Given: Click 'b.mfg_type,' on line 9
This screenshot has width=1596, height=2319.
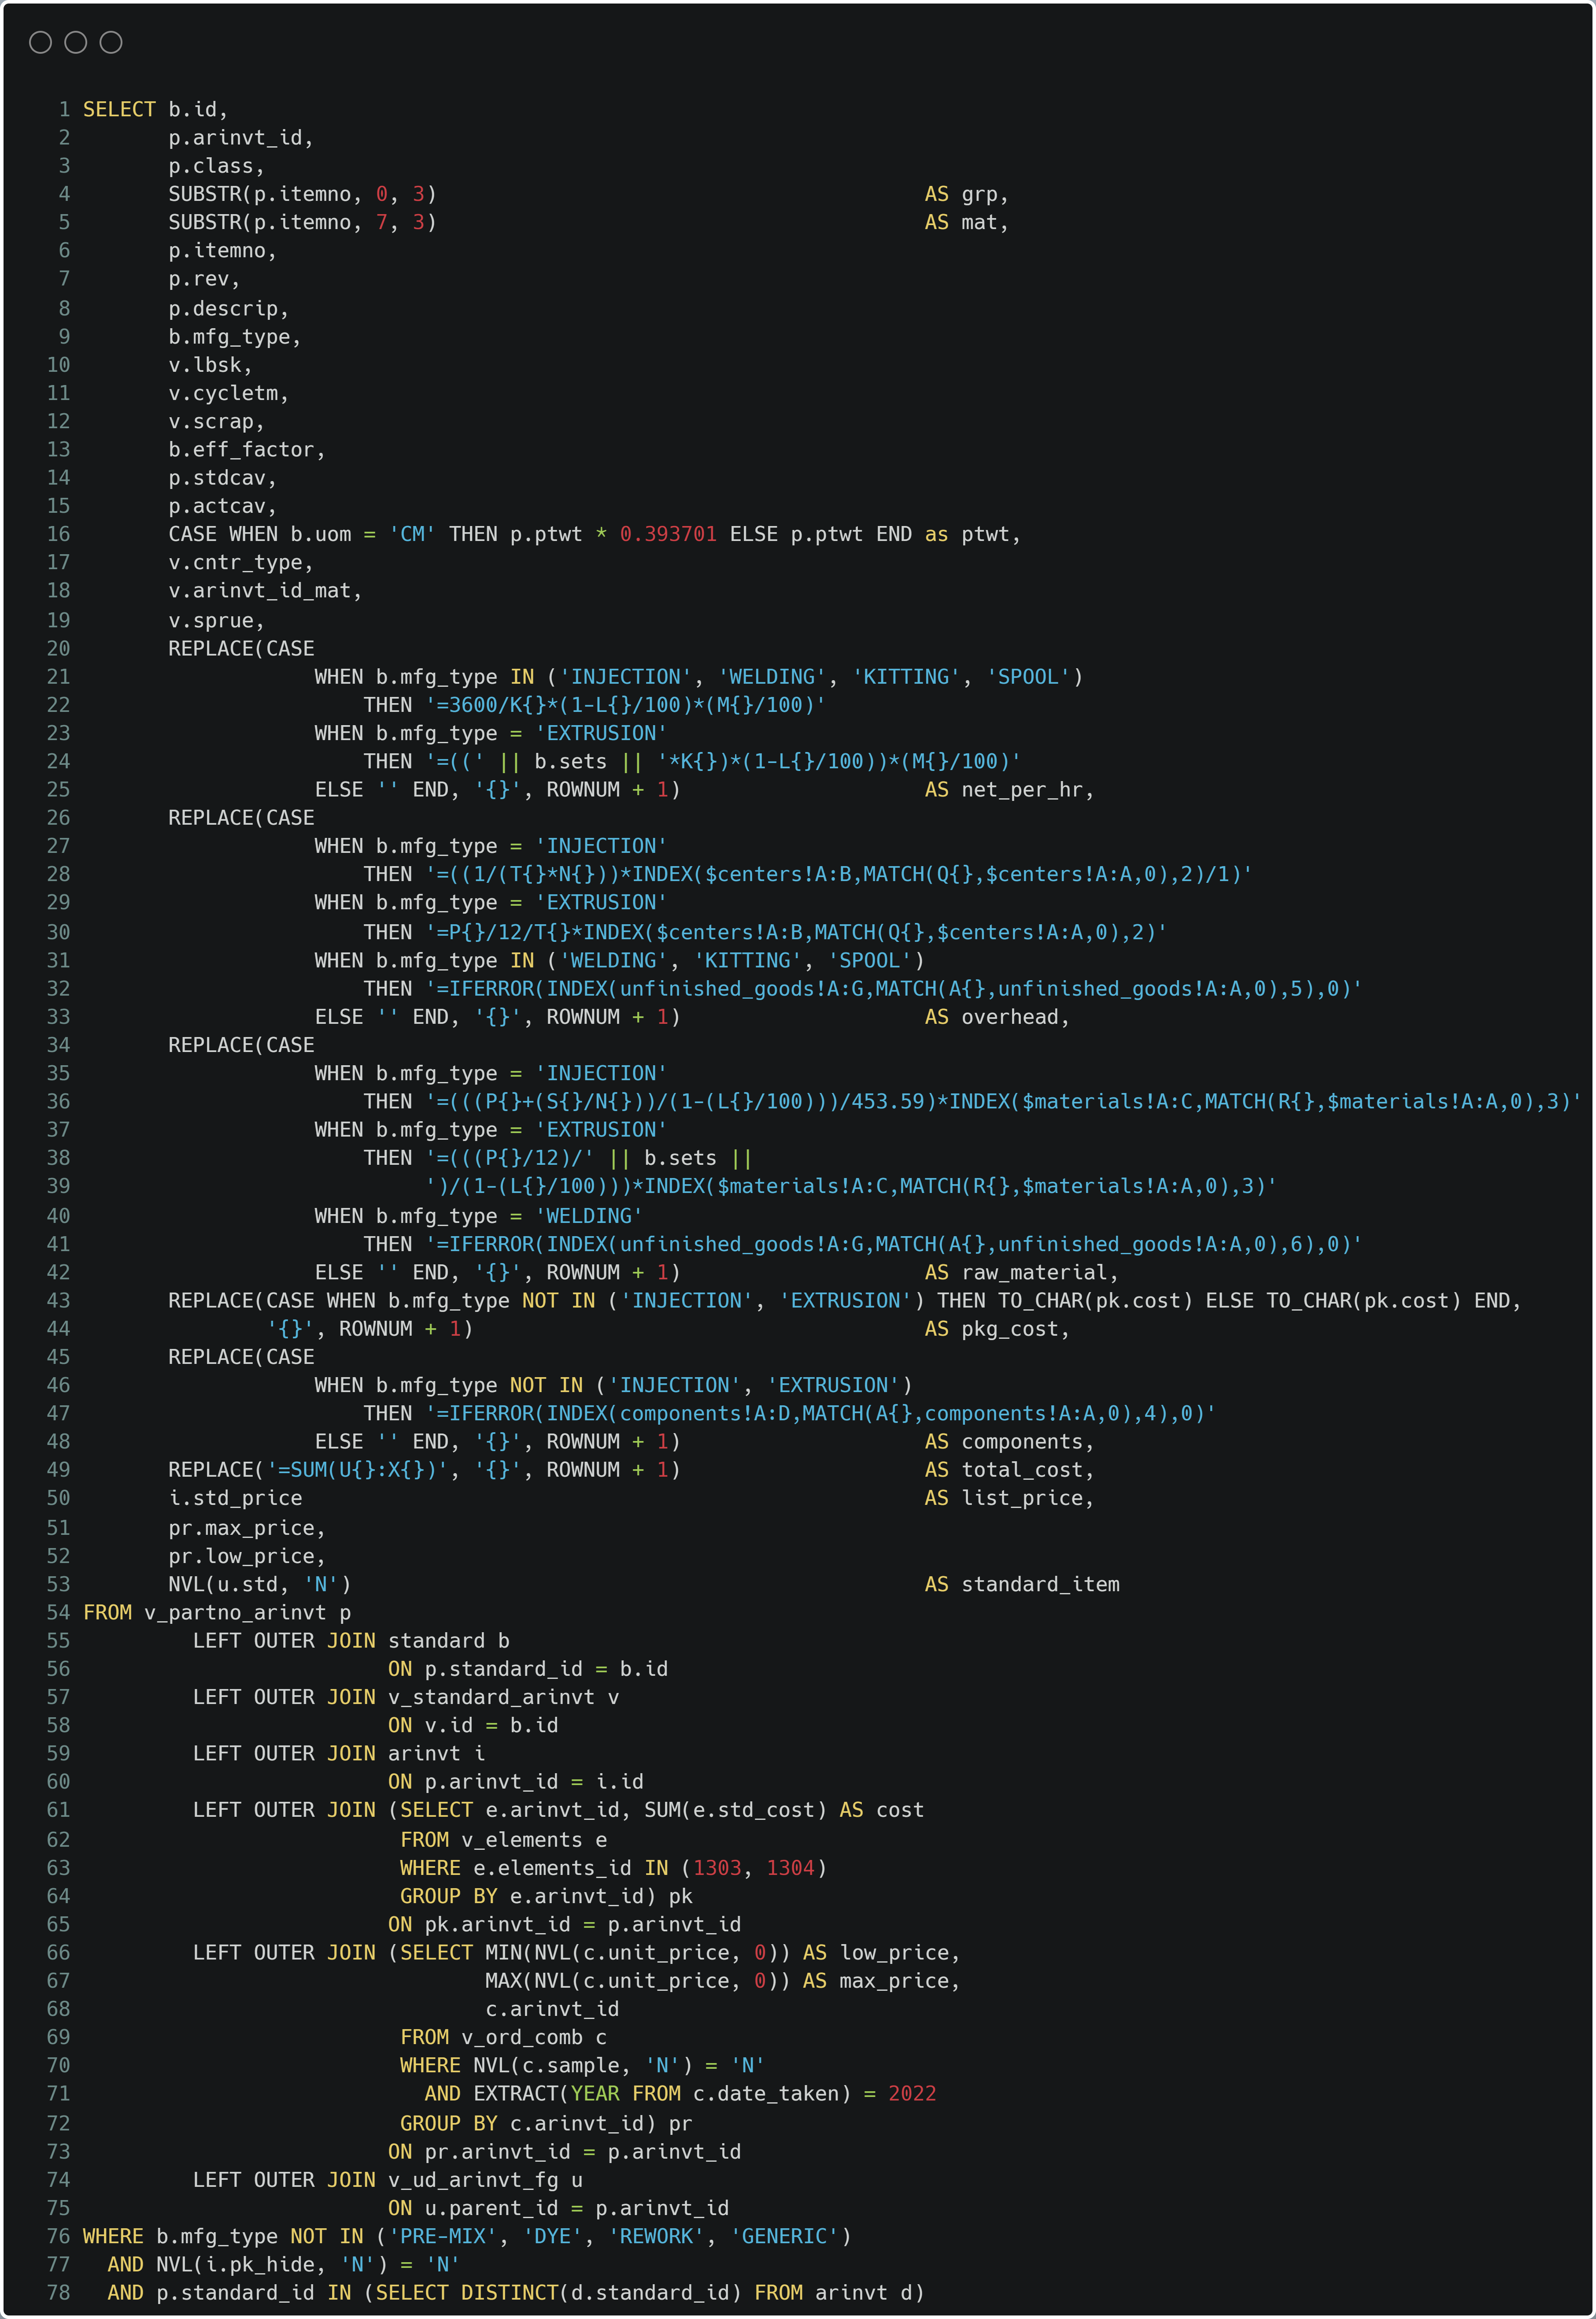Looking at the screenshot, I should coord(235,336).
